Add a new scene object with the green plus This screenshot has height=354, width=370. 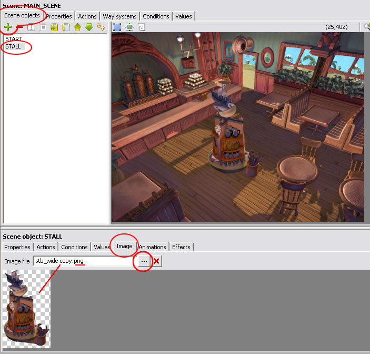(8, 27)
